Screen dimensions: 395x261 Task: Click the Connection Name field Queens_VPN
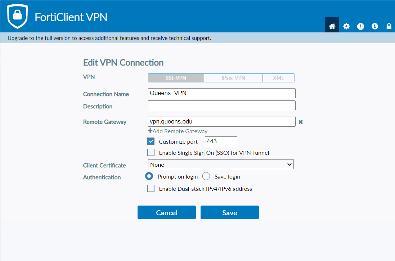click(221, 93)
